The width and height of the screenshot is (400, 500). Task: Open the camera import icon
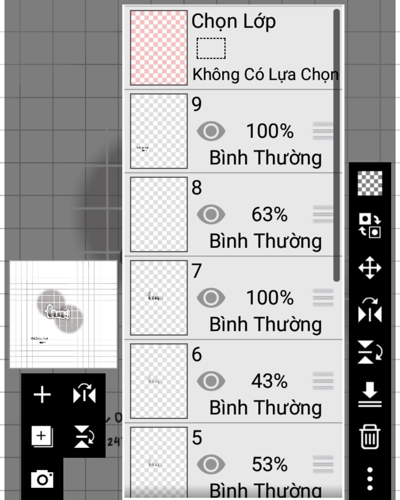click(x=42, y=479)
